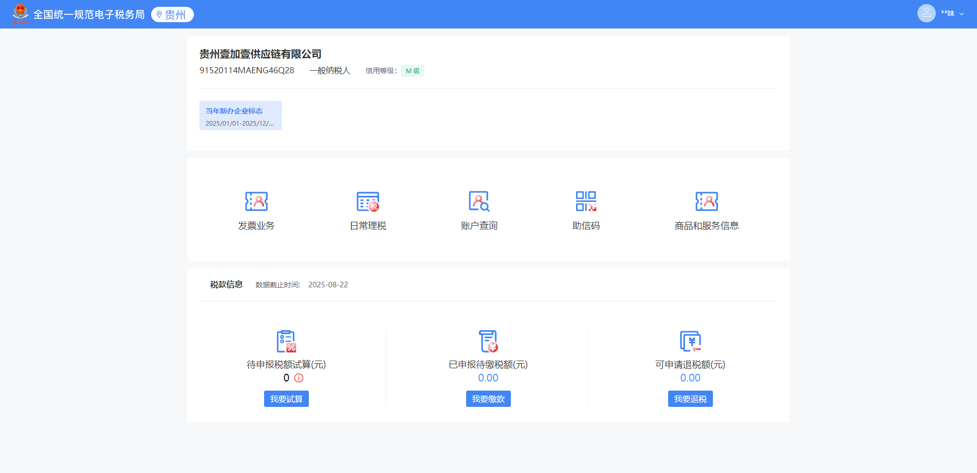Screen dimensions: 977x473
Task: Click the 账户查询 search icon
Action: 479,201
